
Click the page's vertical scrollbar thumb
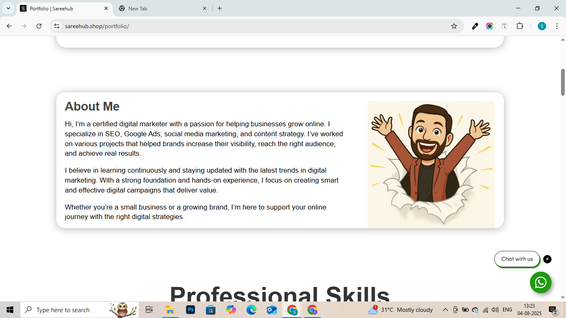coord(563,82)
